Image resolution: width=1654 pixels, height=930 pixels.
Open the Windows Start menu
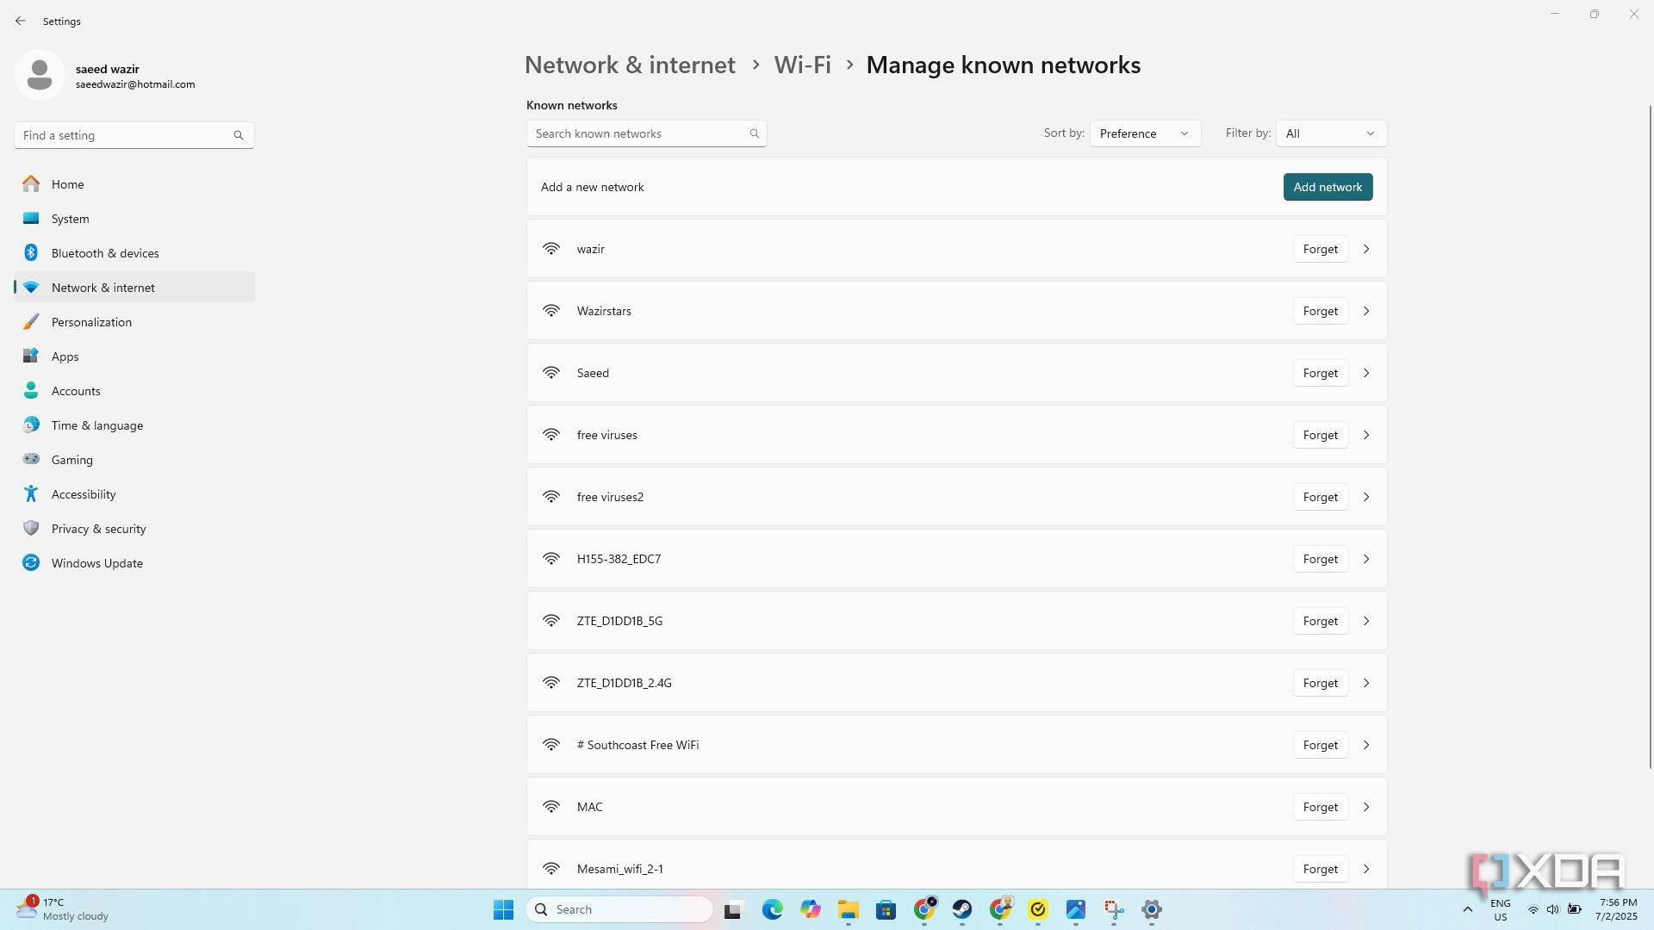503,909
